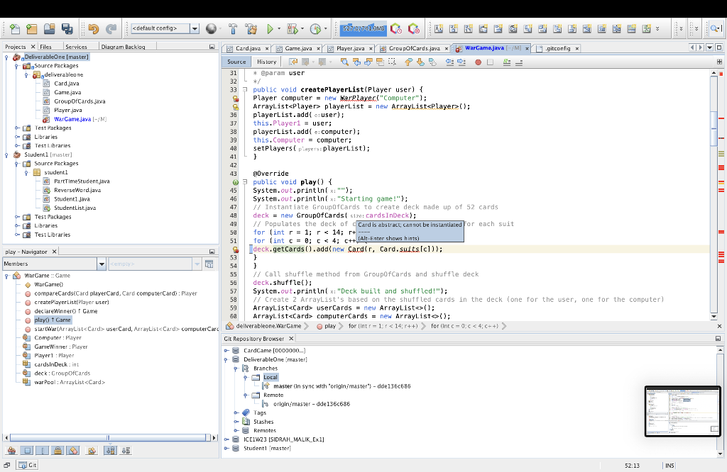
Task: Toggle show inherited members filter in Navigator
Action: (12, 450)
